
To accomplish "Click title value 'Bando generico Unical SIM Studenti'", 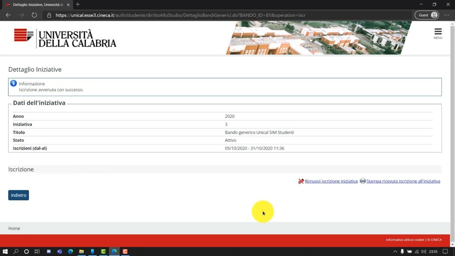I will pyautogui.click(x=260, y=132).
